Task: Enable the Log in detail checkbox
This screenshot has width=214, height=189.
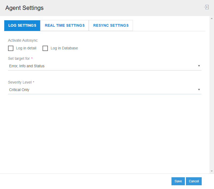Action: (11, 48)
